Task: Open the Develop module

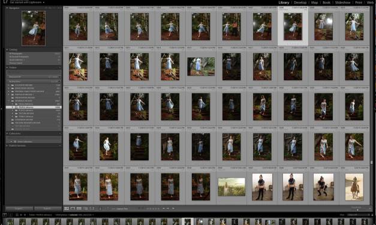Action: point(300,2)
